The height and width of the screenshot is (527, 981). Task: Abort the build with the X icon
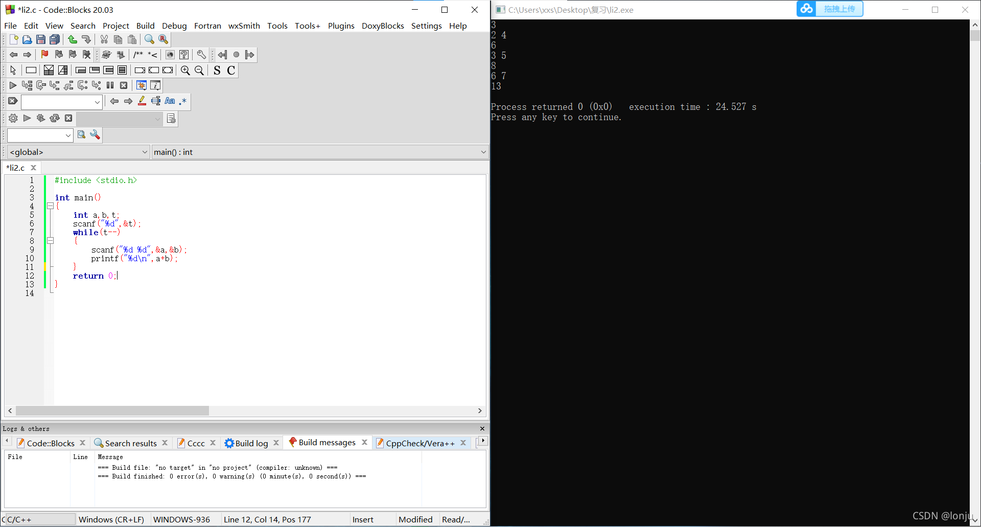tap(68, 119)
